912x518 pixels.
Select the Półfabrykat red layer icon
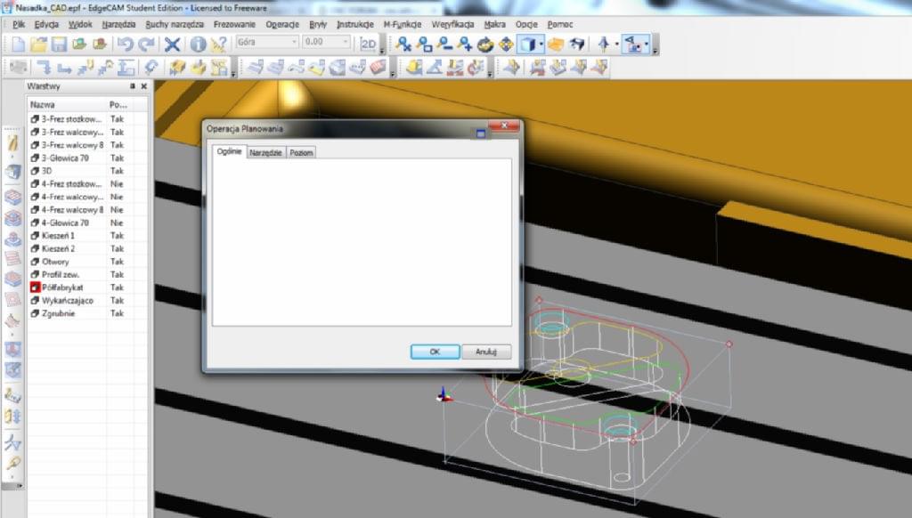(35, 287)
